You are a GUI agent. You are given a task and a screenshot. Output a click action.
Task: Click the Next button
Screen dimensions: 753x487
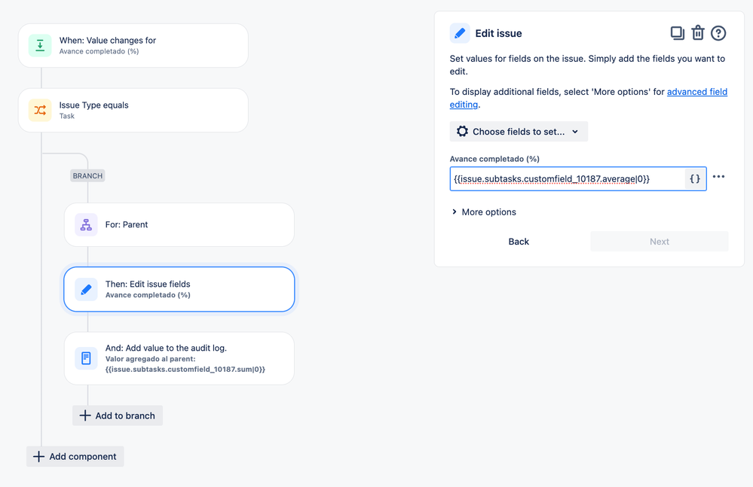(660, 242)
